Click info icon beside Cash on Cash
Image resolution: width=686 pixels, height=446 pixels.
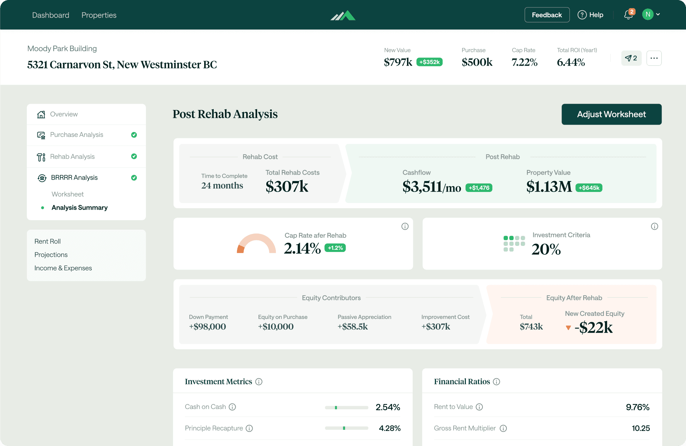(x=232, y=407)
